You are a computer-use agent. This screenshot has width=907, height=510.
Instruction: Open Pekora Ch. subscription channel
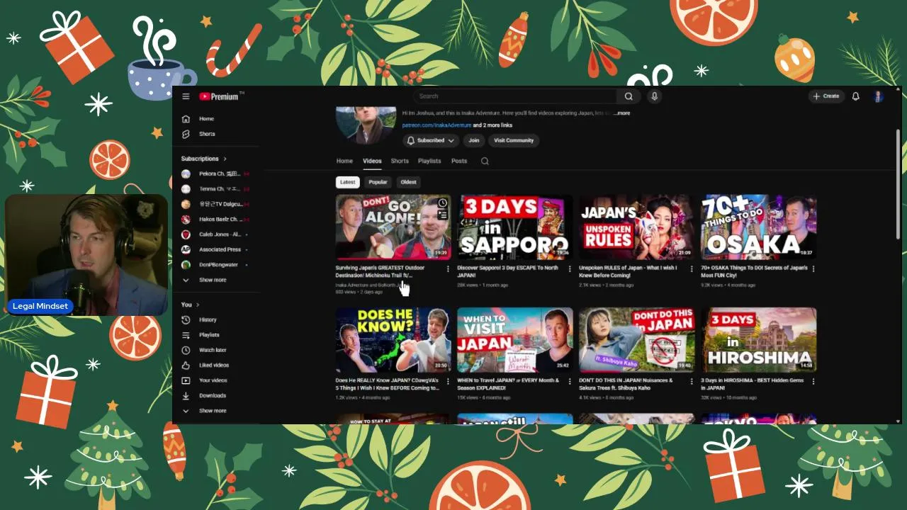coord(216,174)
